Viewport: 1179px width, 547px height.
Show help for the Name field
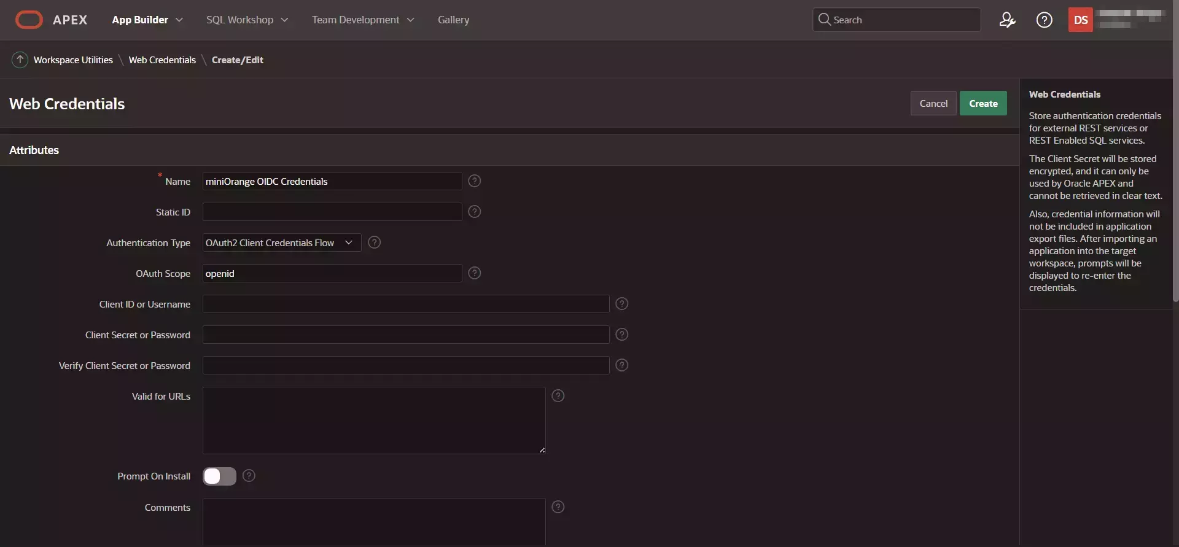(474, 180)
